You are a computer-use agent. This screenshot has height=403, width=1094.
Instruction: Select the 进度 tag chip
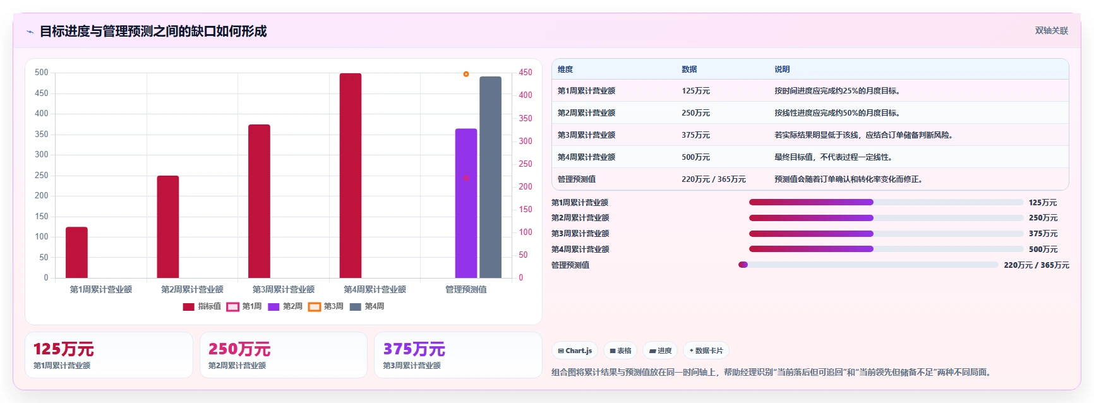click(x=660, y=351)
